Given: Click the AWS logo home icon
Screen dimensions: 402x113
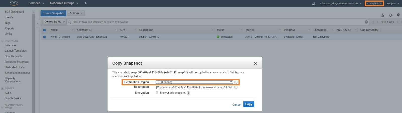Looking at the screenshot, I should point(14,3).
